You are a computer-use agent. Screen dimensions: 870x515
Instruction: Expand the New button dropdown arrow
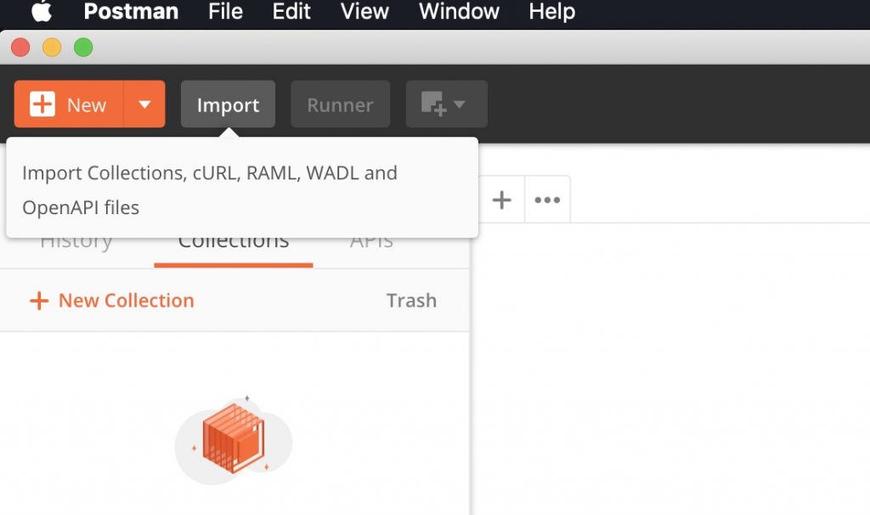(144, 105)
